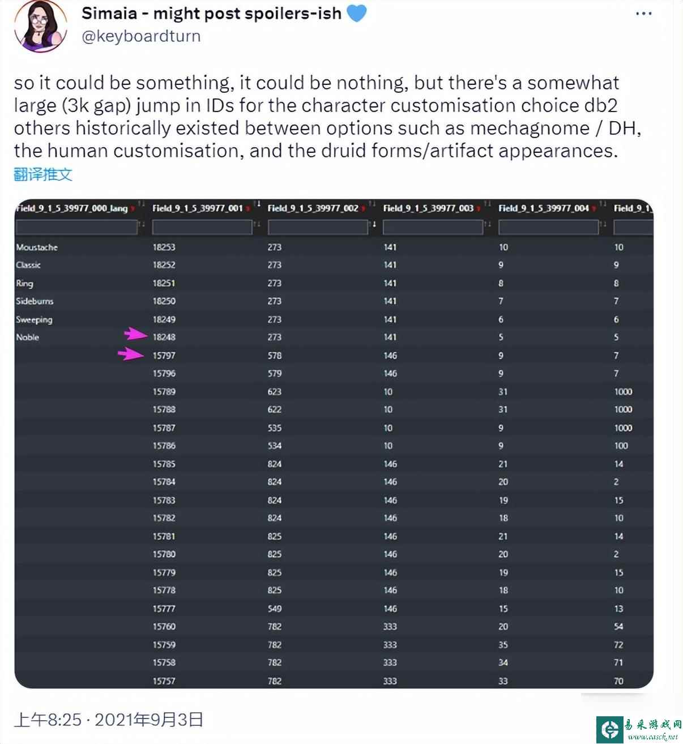Click filter box under Field_9_1_5_39977_002
The image size is (683, 744).
pos(318,226)
